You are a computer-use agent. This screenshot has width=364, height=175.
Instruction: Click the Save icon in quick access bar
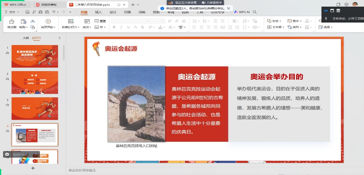pos(27,12)
